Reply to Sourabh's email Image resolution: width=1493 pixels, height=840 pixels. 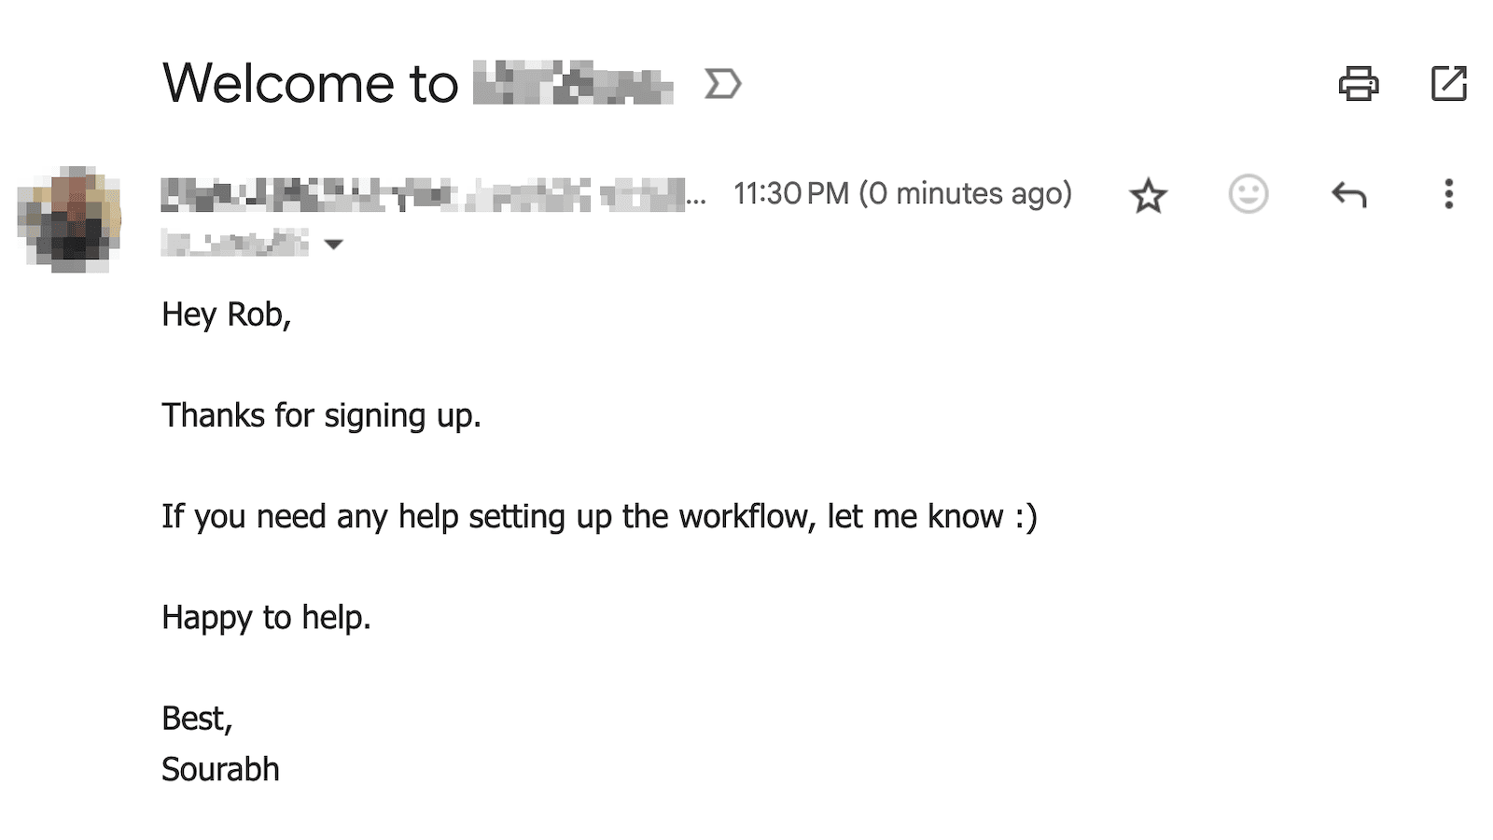coord(1348,194)
